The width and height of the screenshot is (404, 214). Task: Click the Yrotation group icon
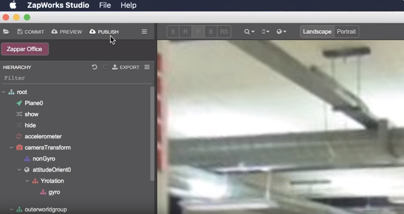(35, 181)
